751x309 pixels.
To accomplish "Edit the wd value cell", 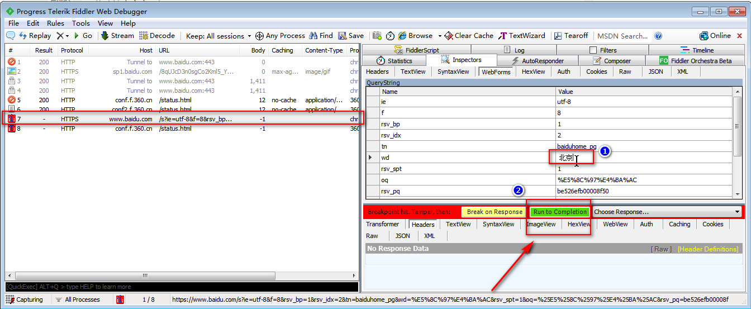I will pos(643,158).
